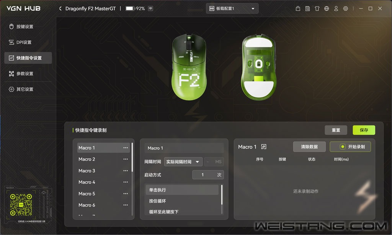Select Macro 5 in the macro list

coord(103,194)
